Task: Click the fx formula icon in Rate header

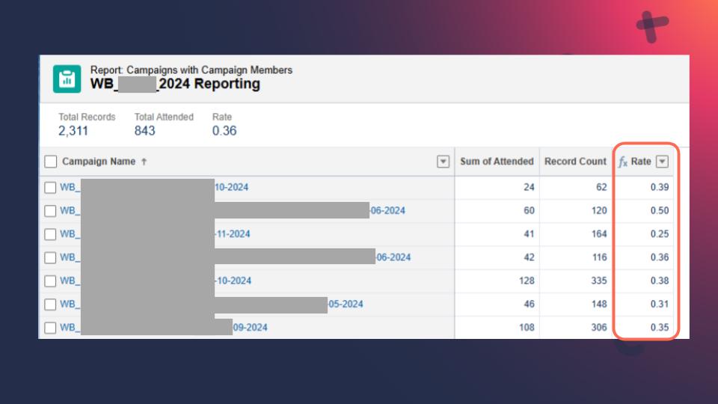Action: 622,162
